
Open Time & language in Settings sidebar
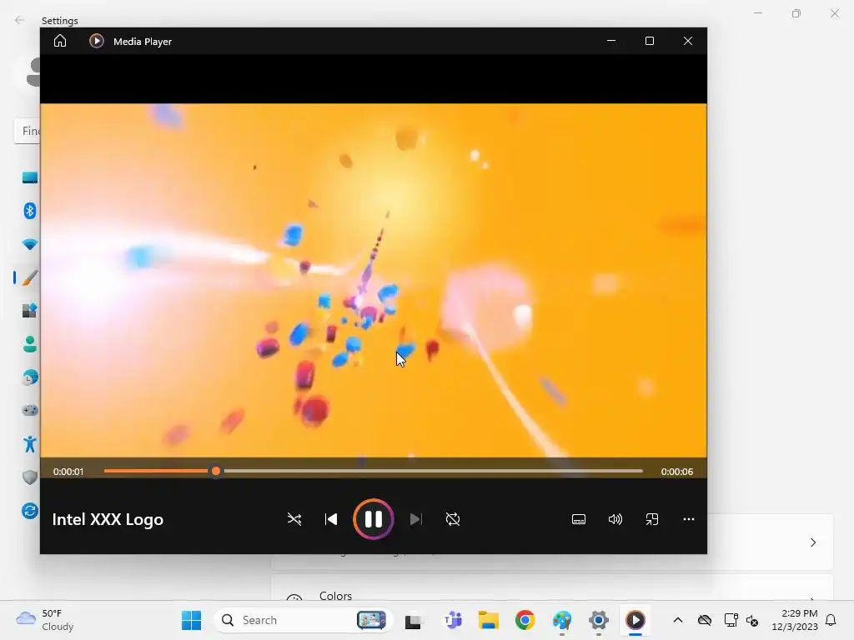[29, 377]
